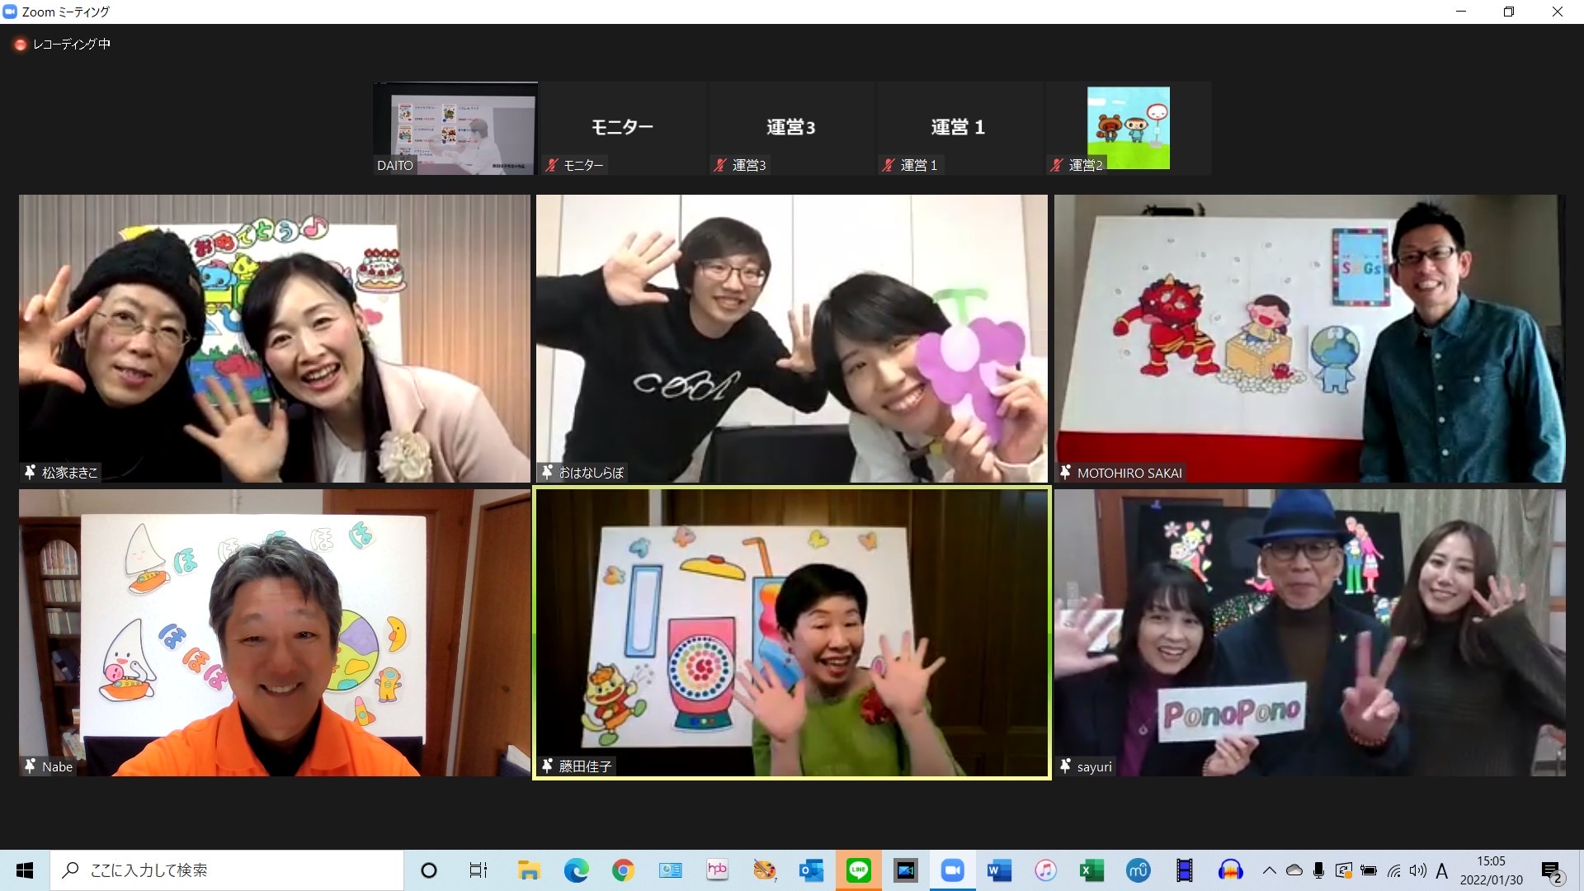
Task: Select the 運営 1 participant tile
Action: [x=959, y=129]
